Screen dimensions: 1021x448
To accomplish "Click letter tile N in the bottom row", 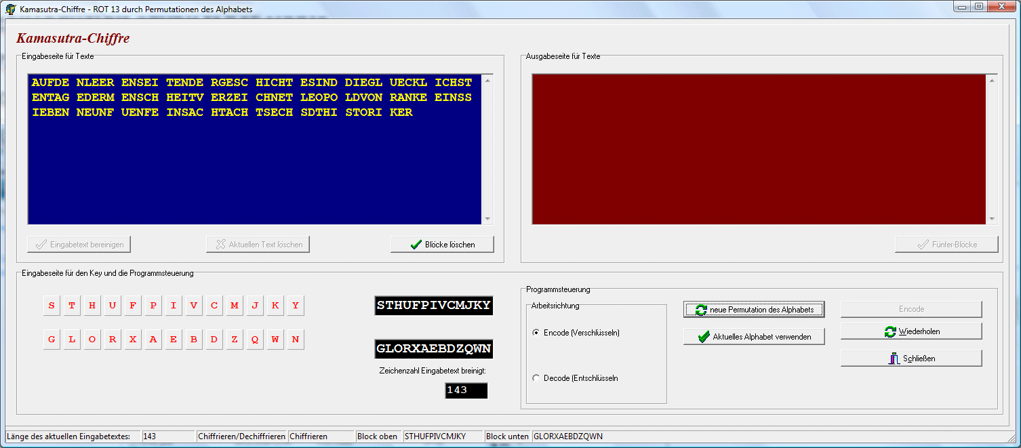I will pos(296,340).
